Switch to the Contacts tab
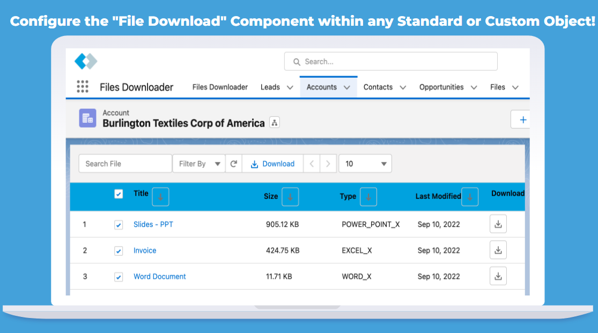598x333 pixels. [378, 87]
